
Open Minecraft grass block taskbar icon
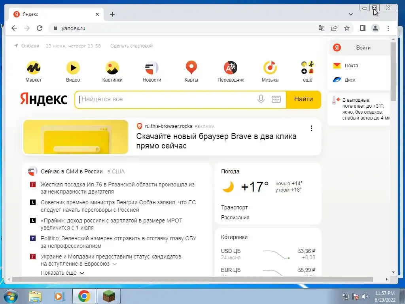coord(109,296)
